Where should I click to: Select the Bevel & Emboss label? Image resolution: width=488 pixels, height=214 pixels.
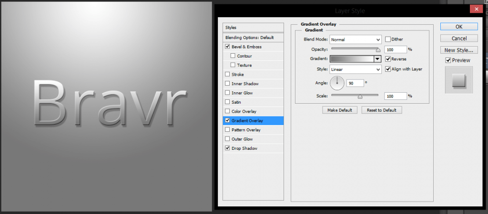coord(246,47)
